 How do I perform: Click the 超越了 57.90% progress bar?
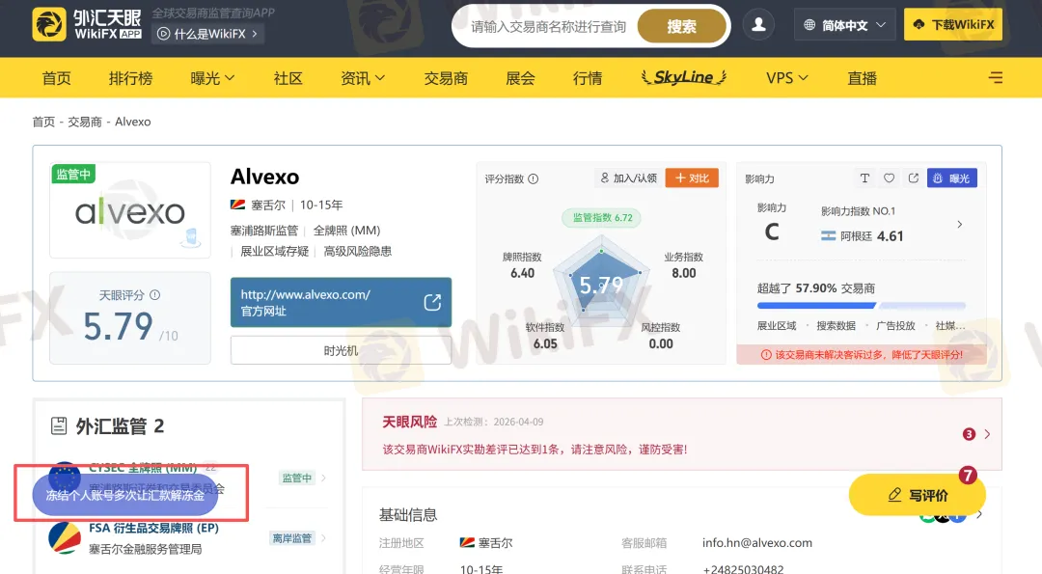(x=862, y=306)
